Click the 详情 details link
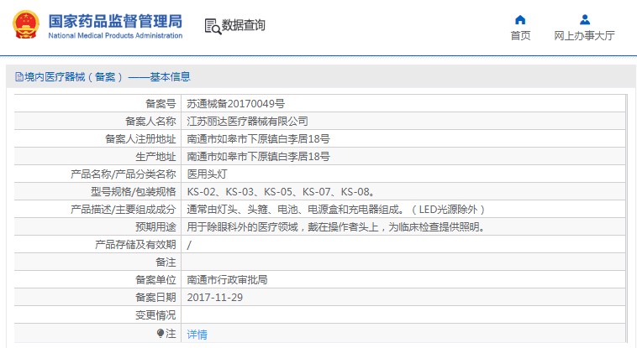The image size is (637, 348). [x=197, y=334]
